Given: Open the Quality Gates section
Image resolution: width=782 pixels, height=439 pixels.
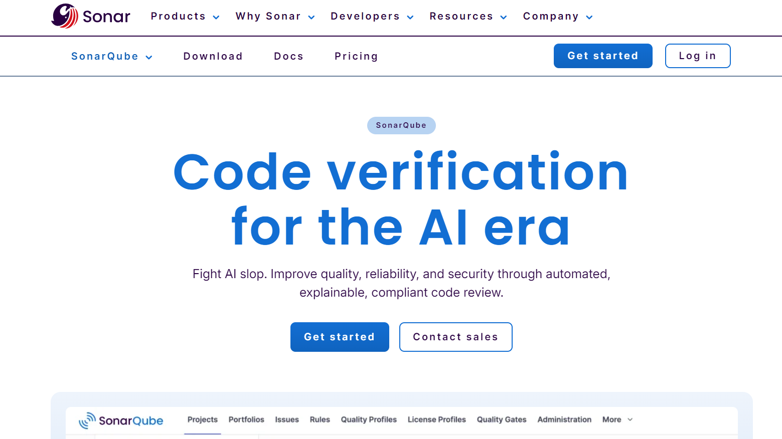Looking at the screenshot, I should click(x=501, y=419).
